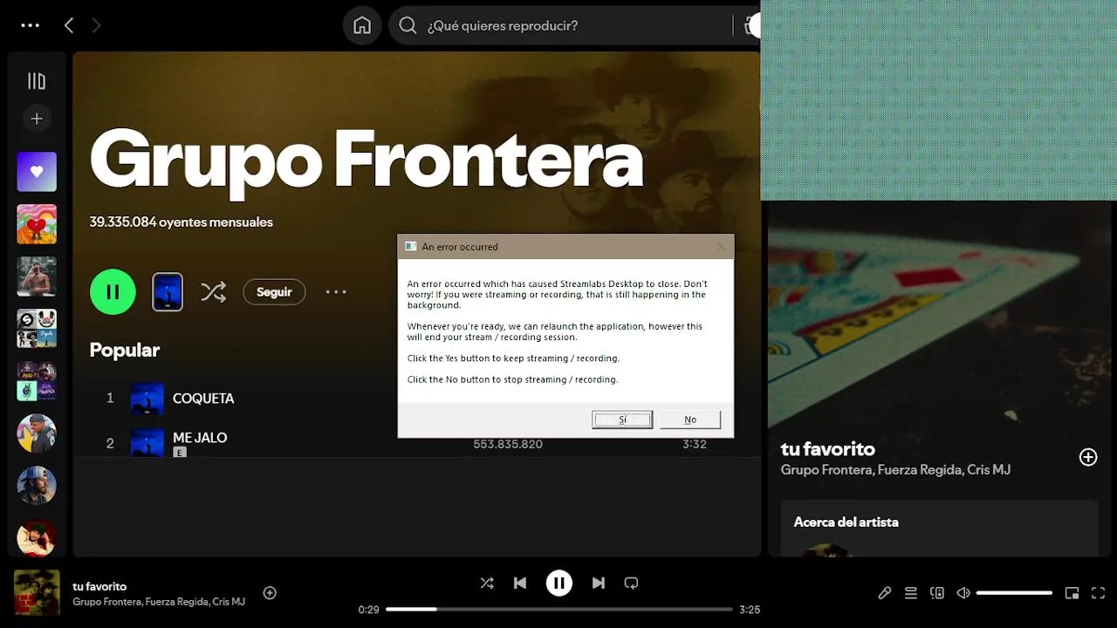The width and height of the screenshot is (1117, 628).
Task: Close the 'An error occurred' dialog
Action: coord(721,247)
